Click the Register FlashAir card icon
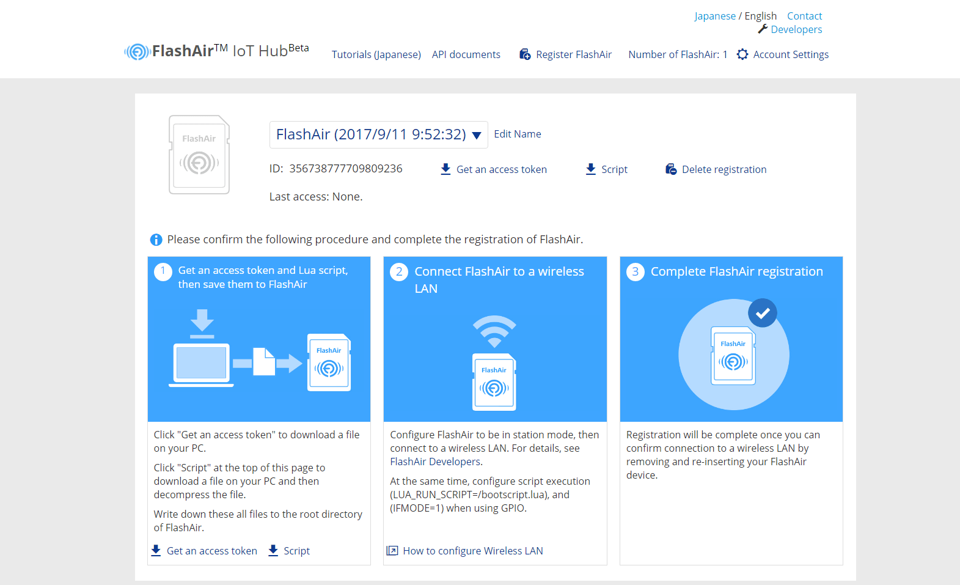This screenshot has height=585, width=960. [x=524, y=54]
